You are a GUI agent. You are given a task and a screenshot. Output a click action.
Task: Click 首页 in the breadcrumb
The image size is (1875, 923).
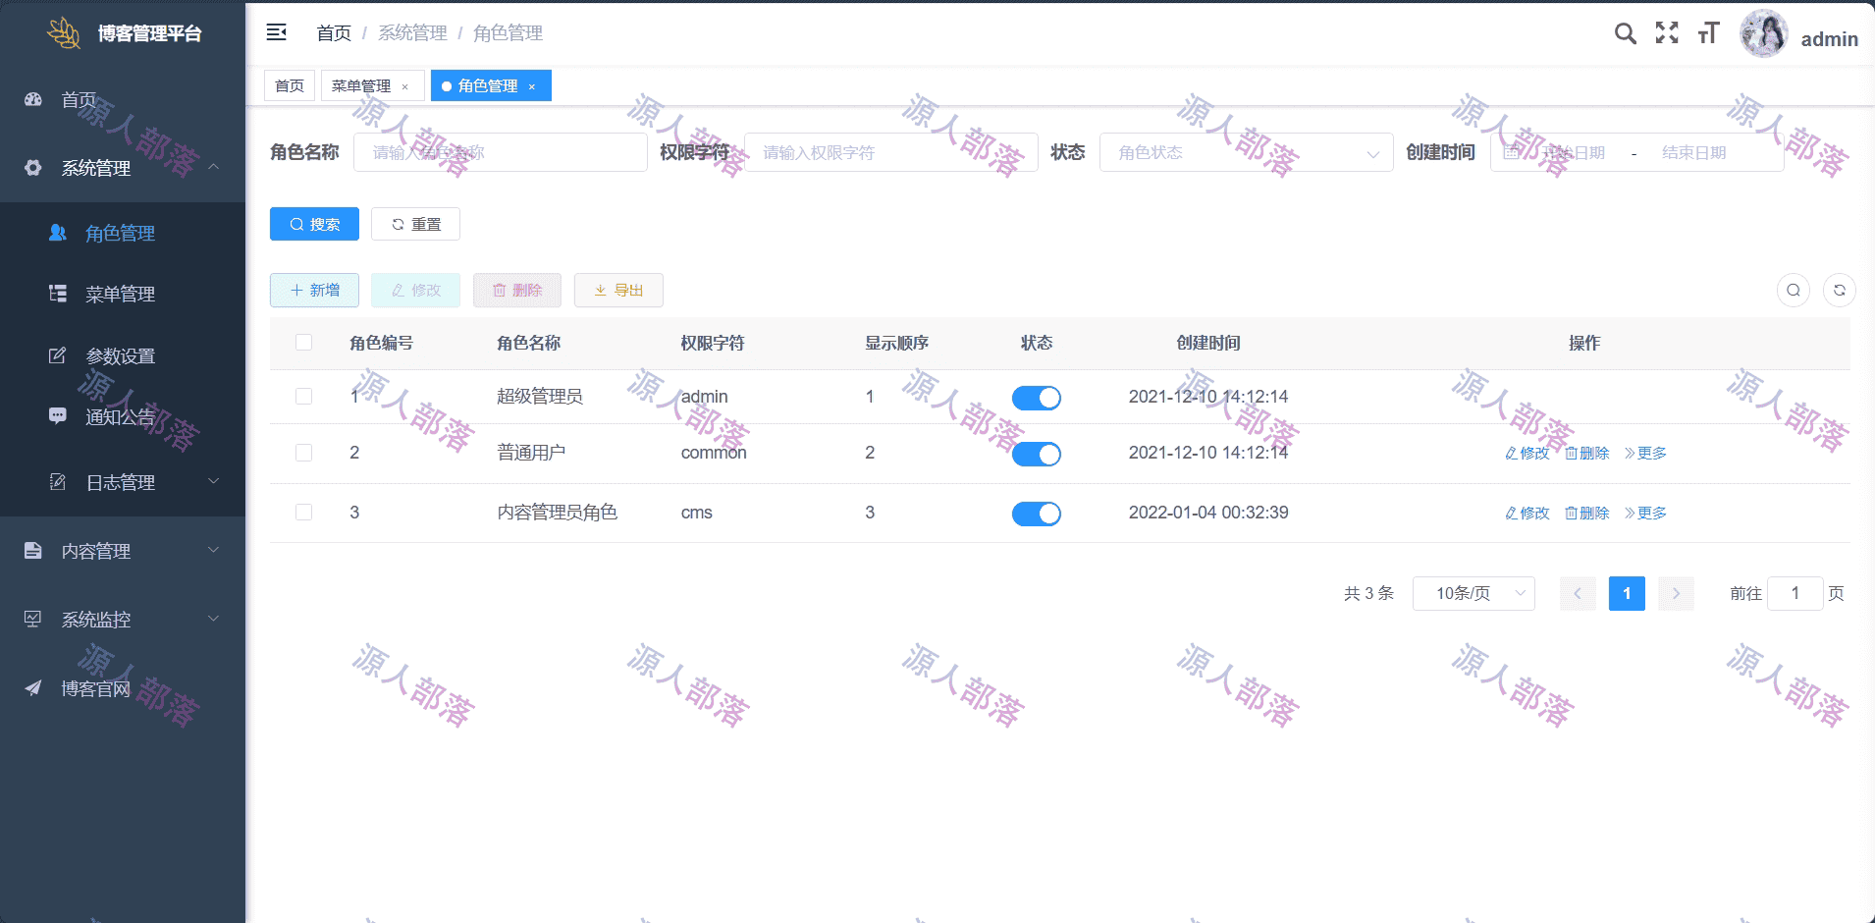(x=334, y=32)
